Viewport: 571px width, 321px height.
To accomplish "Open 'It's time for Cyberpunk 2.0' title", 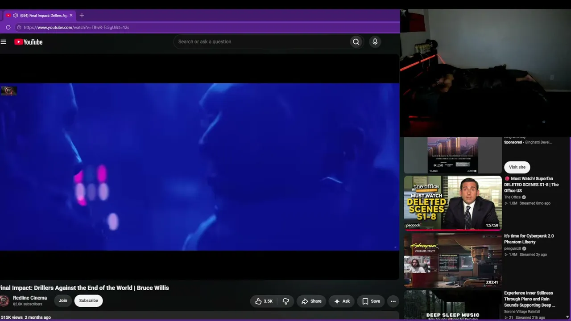I will [529, 239].
